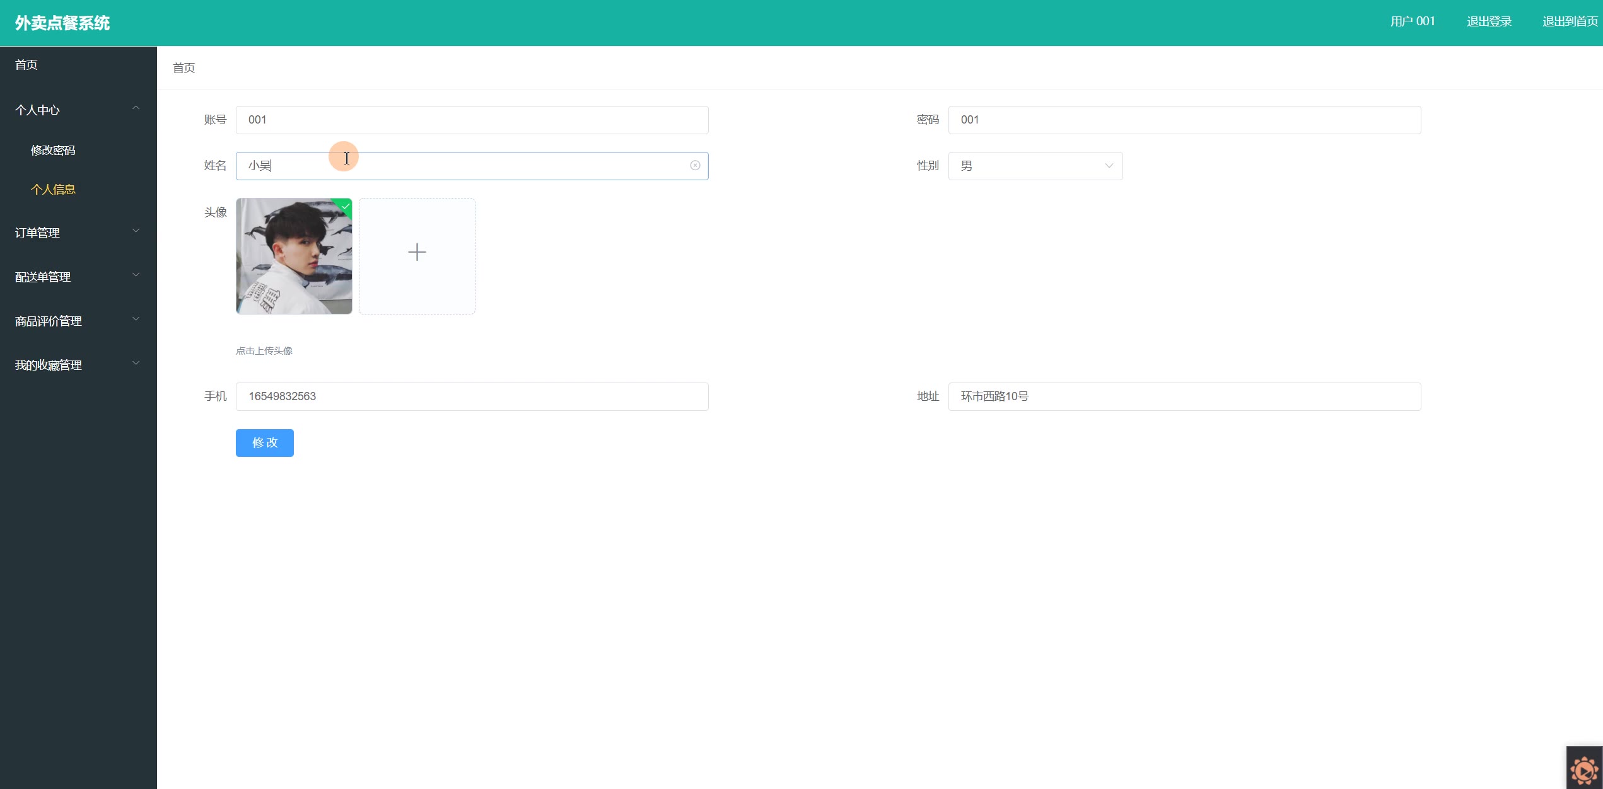Focus the 手机 input field
The width and height of the screenshot is (1603, 789).
(x=472, y=396)
